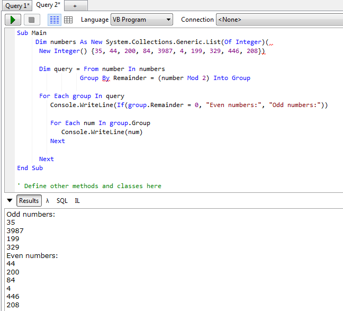Open the IL output view
The height and width of the screenshot is (311, 343).
click(x=77, y=201)
